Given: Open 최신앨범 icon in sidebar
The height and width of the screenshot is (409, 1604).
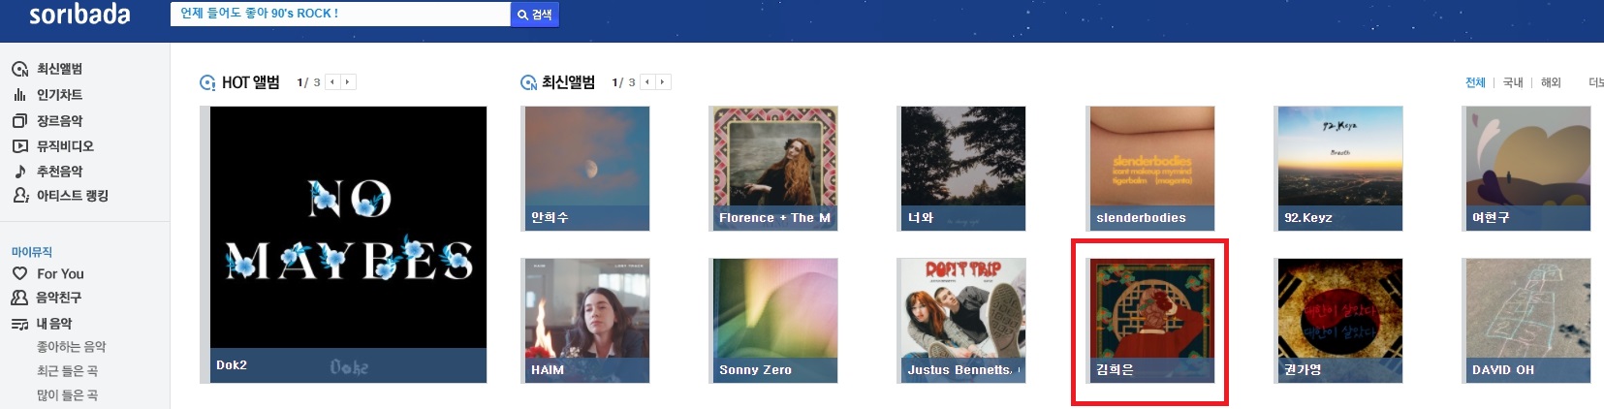Looking at the screenshot, I should pos(19,69).
